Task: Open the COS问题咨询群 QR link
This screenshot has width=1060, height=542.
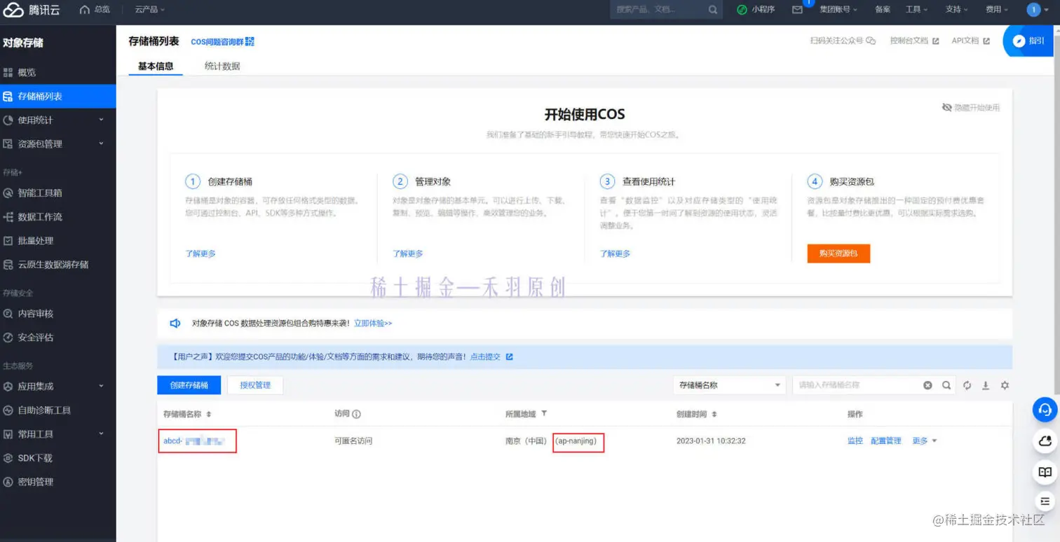Action: pos(222,41)
